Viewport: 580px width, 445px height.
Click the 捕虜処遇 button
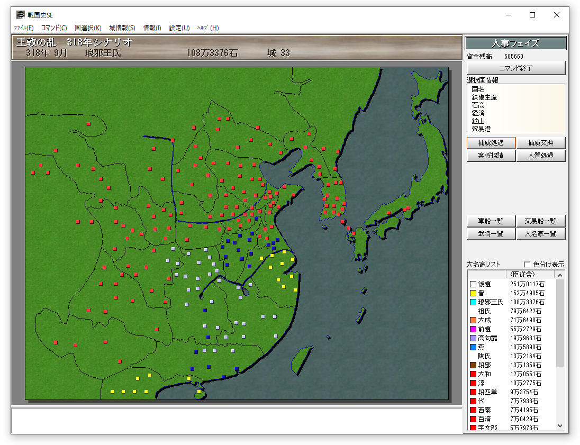pos(491,143)
